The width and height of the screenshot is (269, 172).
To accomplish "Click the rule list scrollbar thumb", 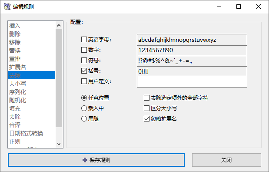I will [x=59, y=78].
